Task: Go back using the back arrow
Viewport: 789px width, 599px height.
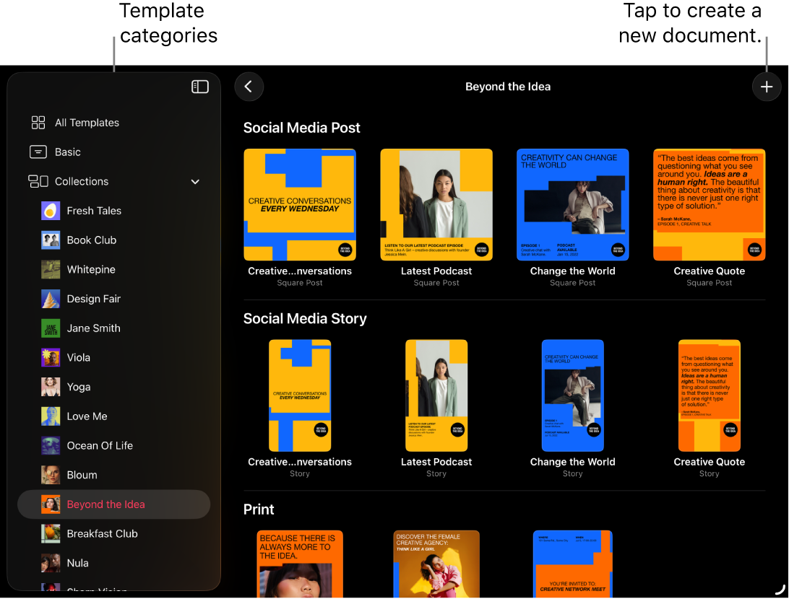Action: [249, 86]
